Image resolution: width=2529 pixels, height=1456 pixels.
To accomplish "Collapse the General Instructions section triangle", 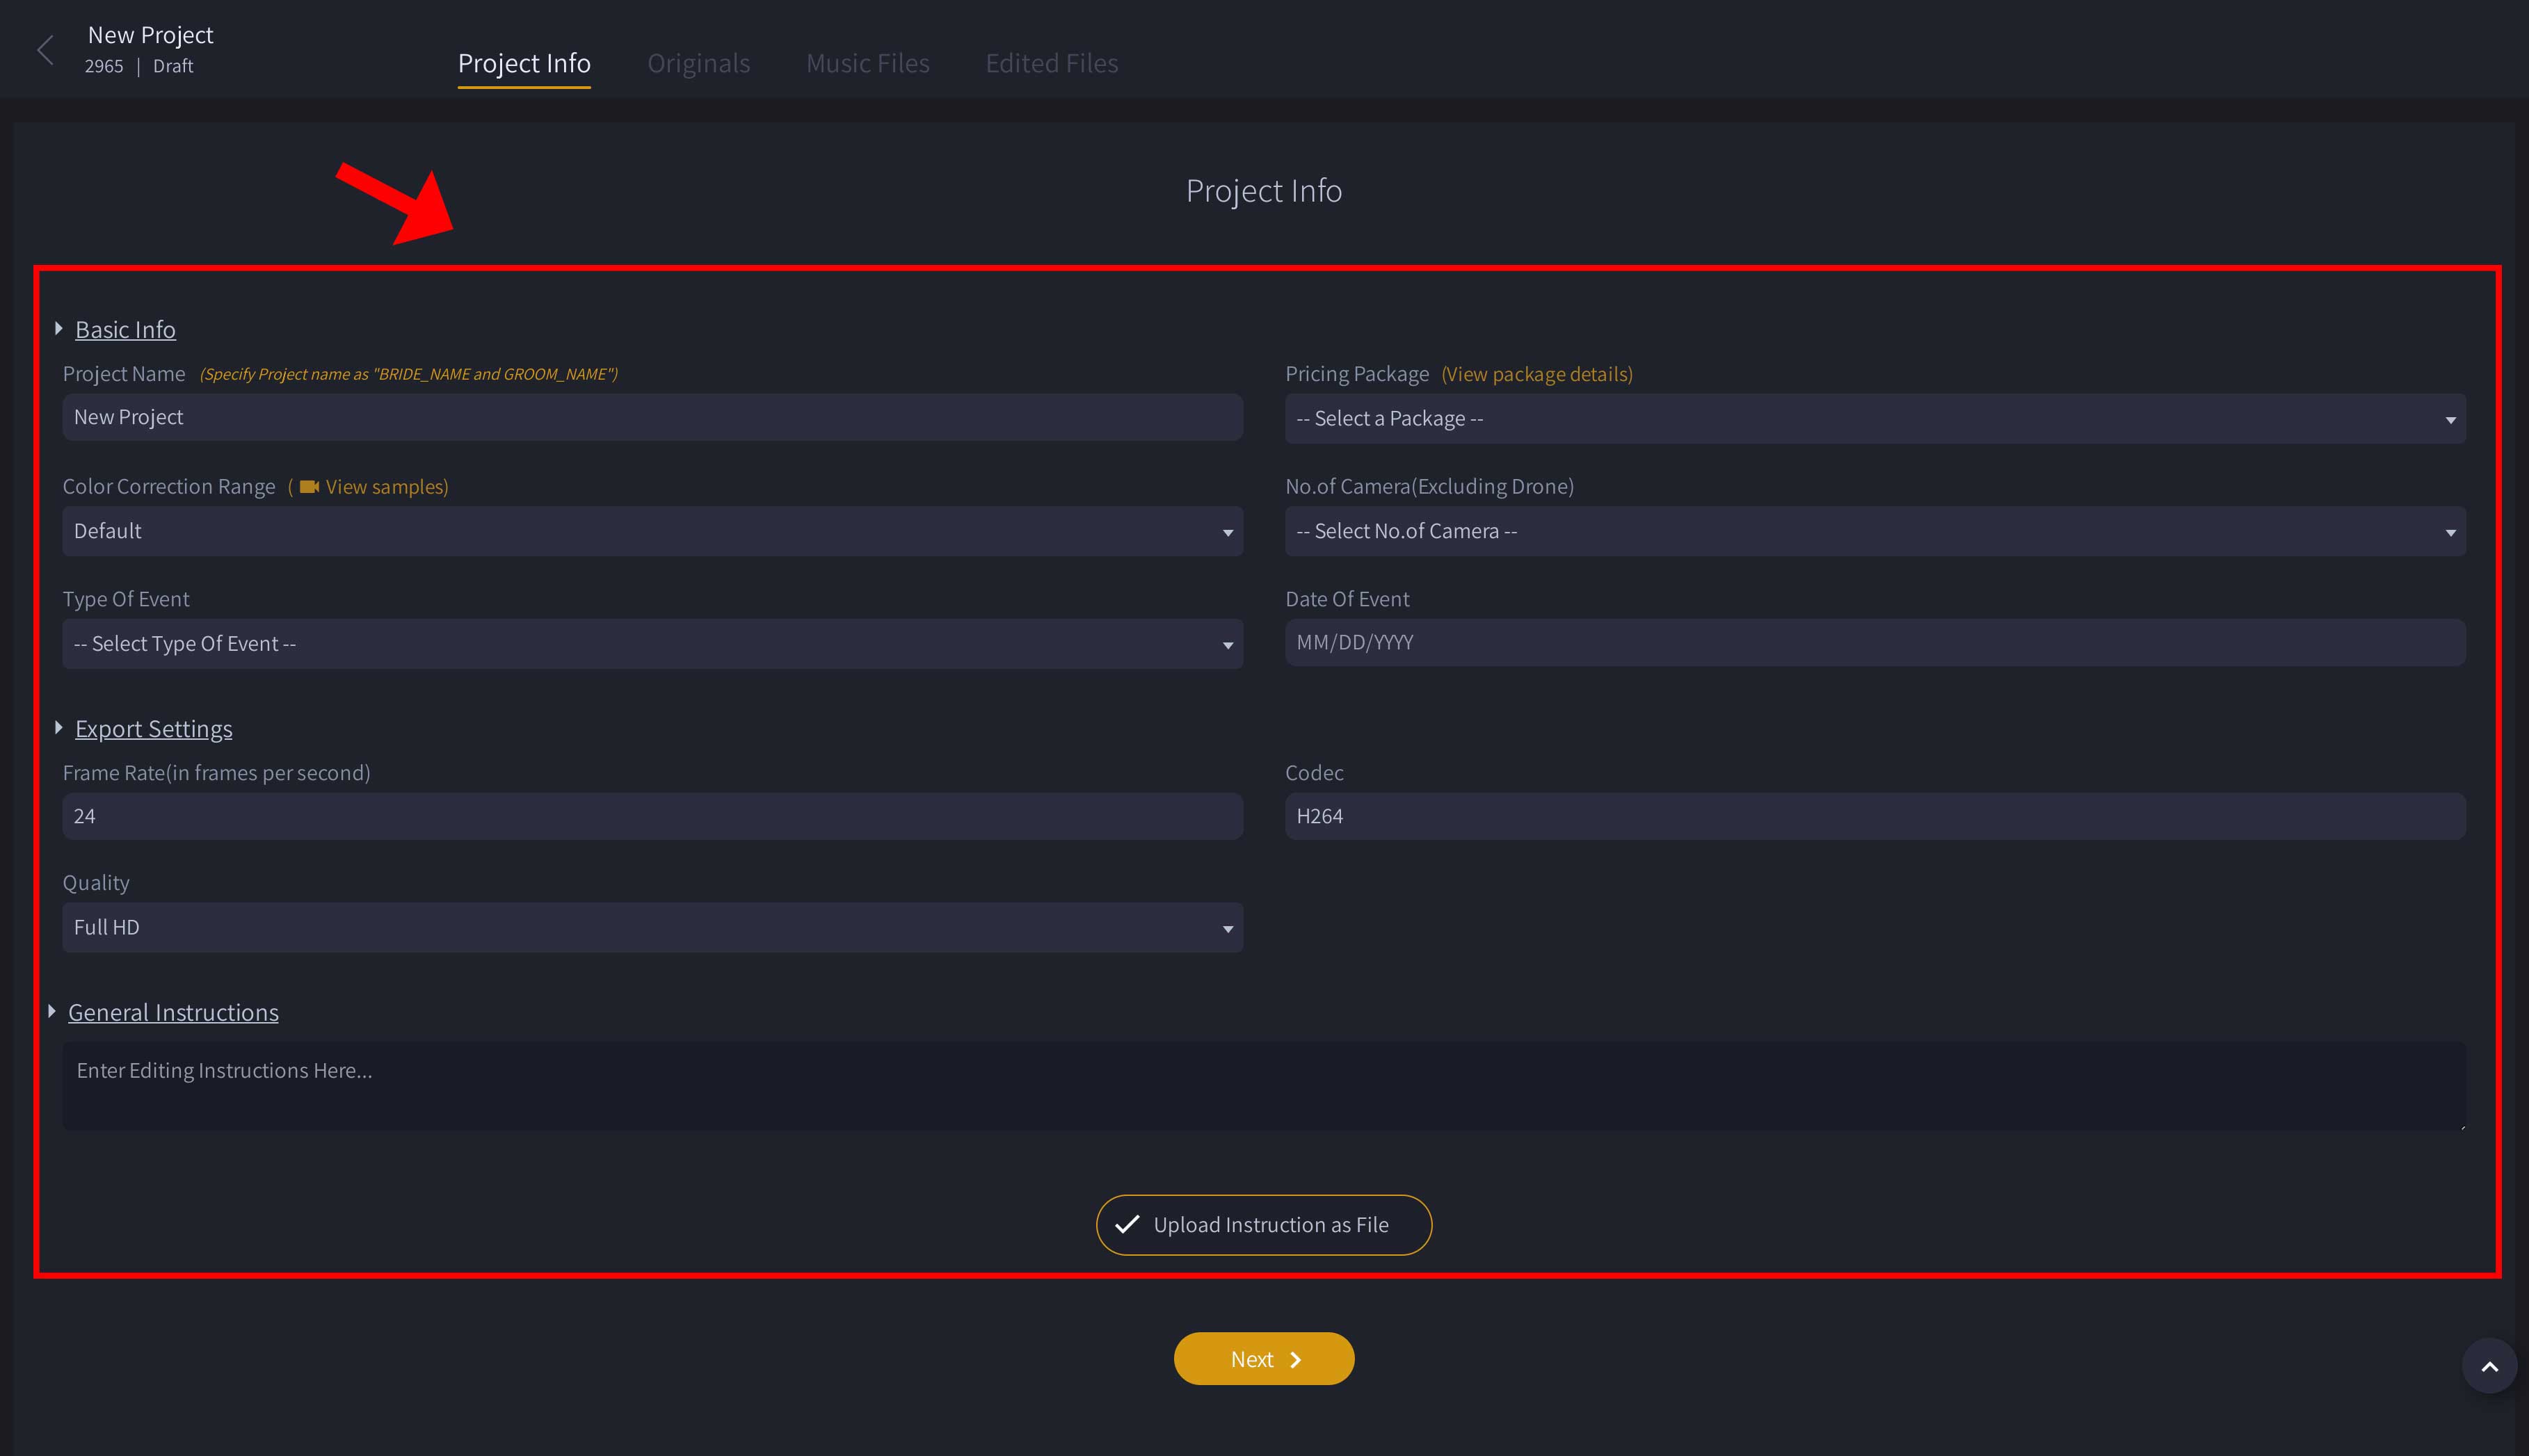I will click(52, 1012).
